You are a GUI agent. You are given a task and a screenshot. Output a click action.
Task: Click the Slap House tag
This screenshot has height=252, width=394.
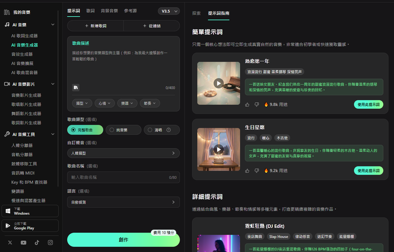[278, 236]
